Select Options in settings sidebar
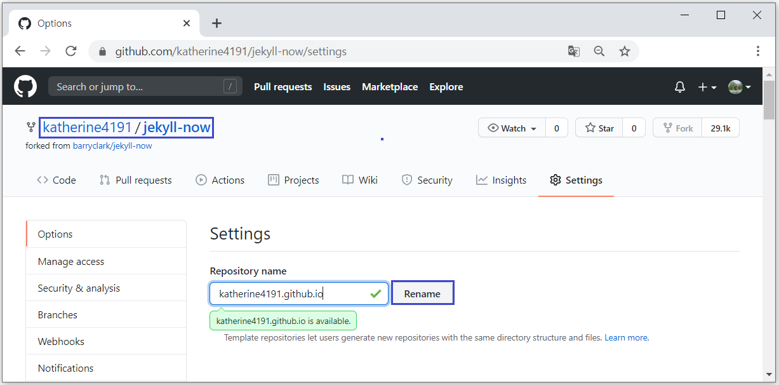 (106, 234)
